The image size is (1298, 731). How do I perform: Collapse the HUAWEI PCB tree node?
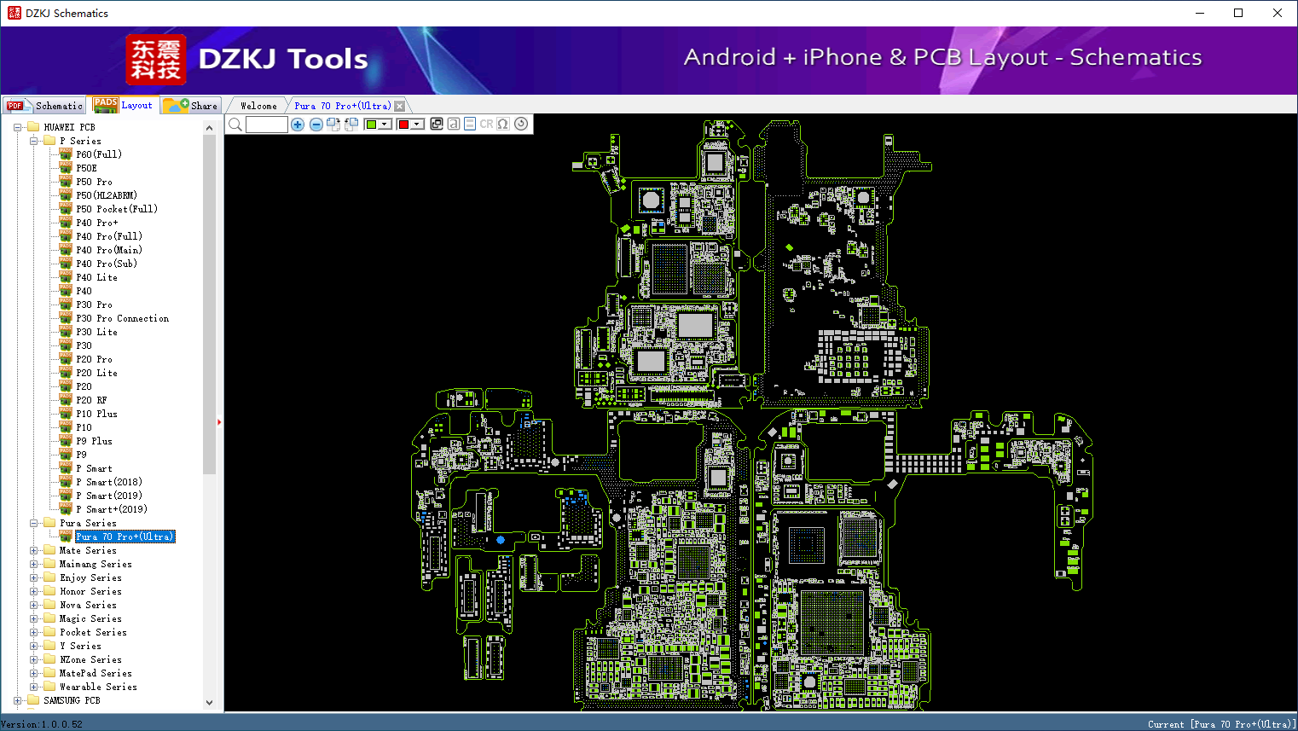click(x=17, y=127)
